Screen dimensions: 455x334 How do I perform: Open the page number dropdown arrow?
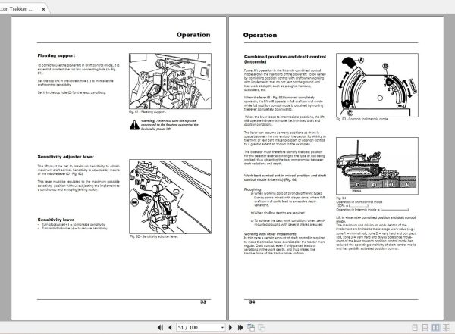tap(222, 328)
